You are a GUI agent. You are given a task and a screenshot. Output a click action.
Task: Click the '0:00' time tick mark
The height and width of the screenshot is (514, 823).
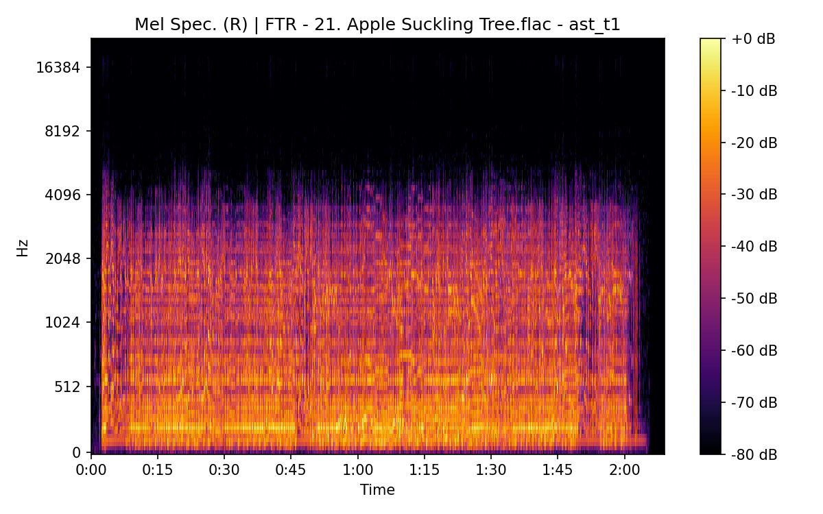[91, 458]
